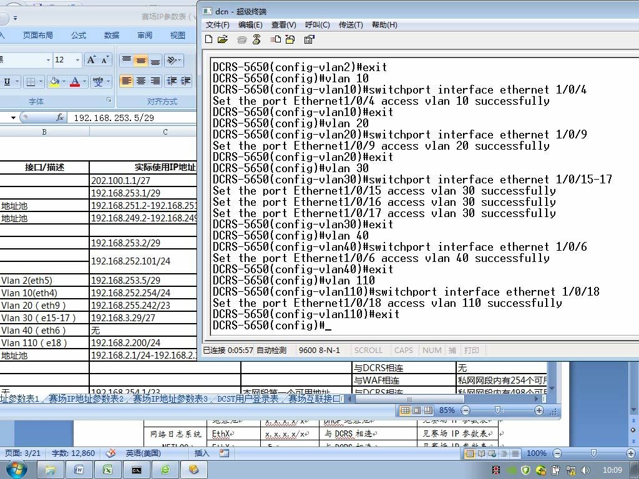Click 页面: 3/21 in Word status bar
Viewport: 639px width, 479px height.
(23, 453)
